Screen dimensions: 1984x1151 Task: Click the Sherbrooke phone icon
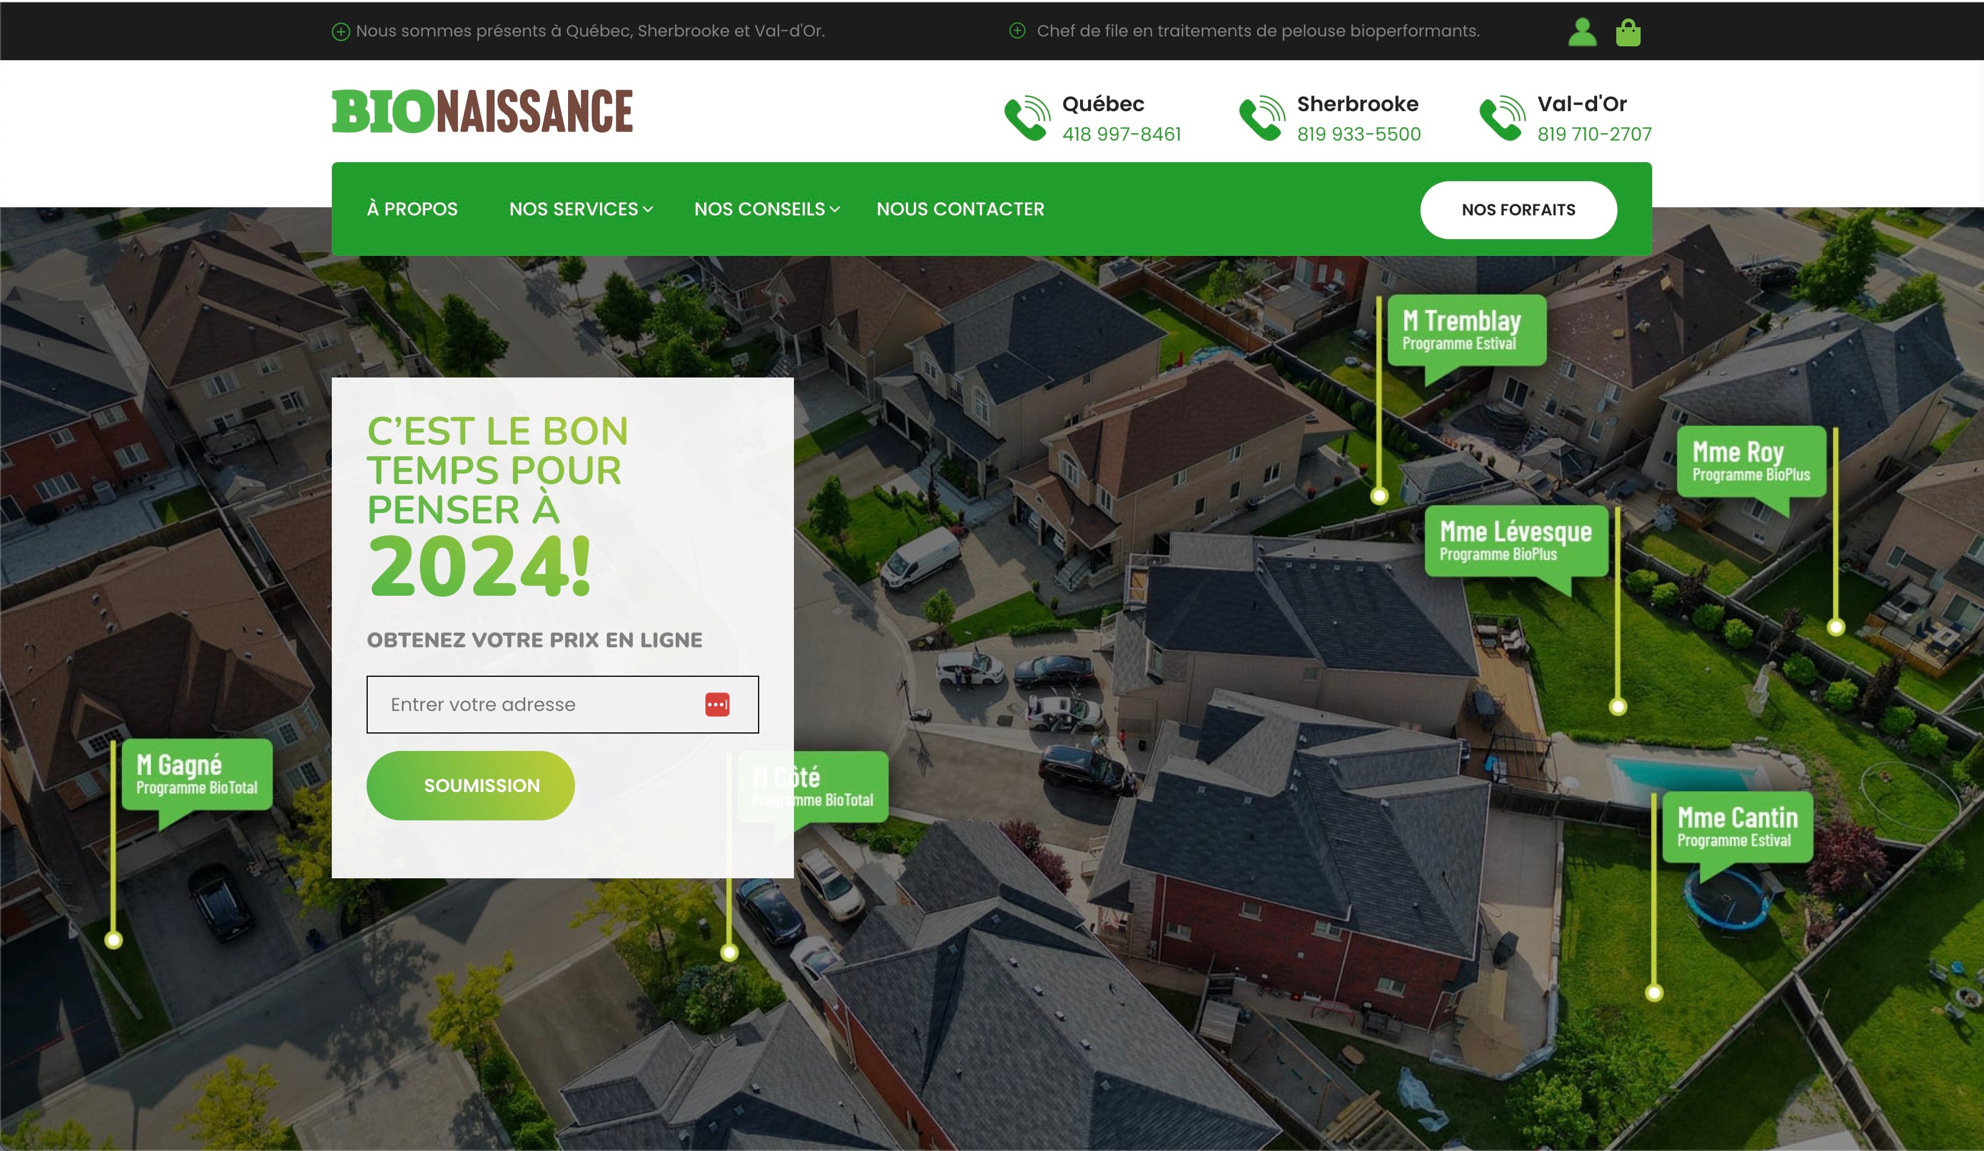pyautogui.click(x=1262, y=119)
